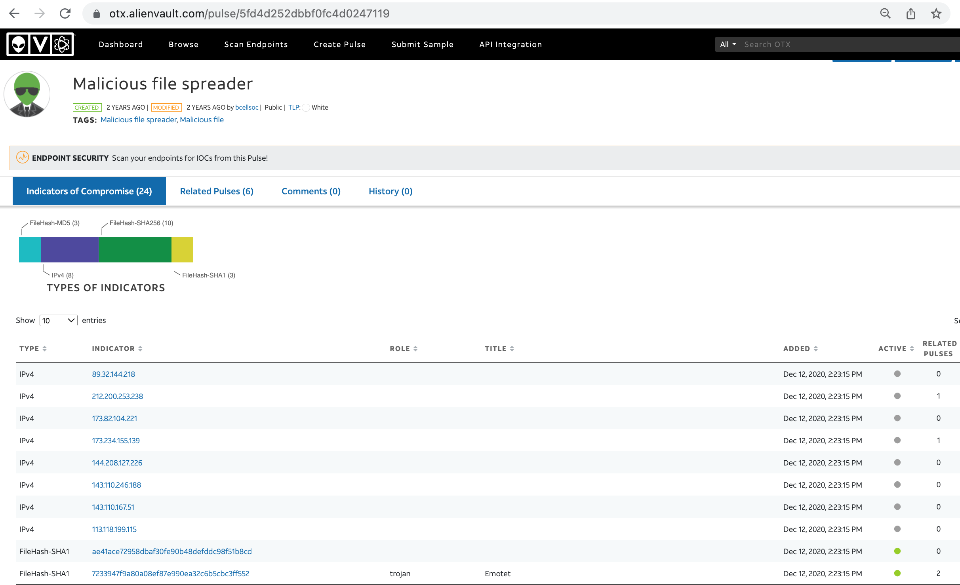Viewport: 960px width, 585px height.
Task: Click the trojan role cell
Action: (x=400, y=574)
